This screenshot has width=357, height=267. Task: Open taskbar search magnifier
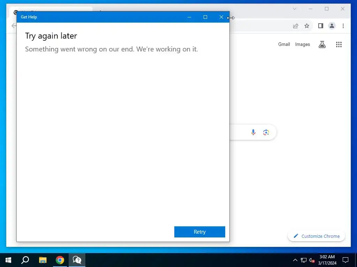25,260
